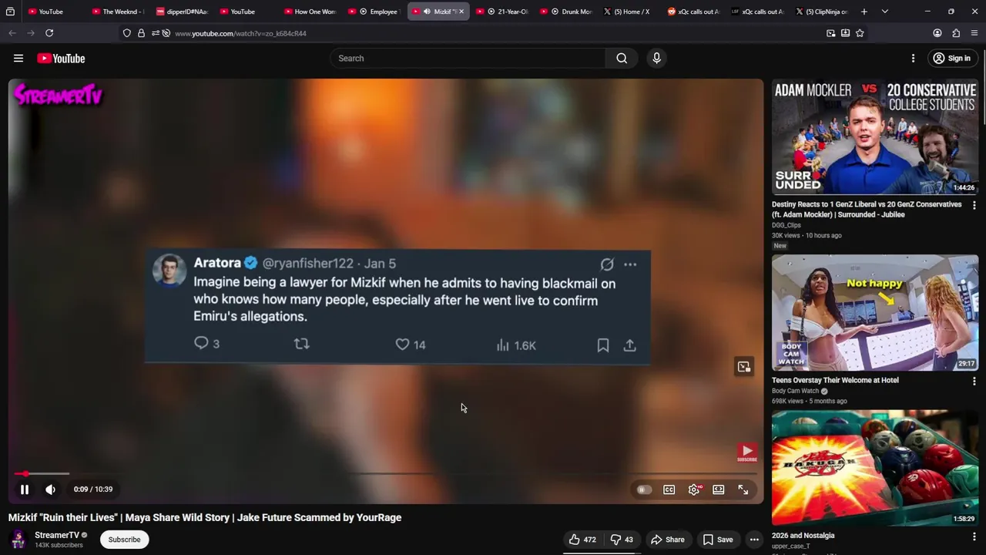Screen dimensions: 986x555
Task: Start voice search with the microphone
Action: click(x=656, y=59)
